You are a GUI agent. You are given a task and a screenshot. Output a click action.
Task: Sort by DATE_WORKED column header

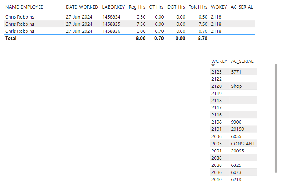(82, 7)
